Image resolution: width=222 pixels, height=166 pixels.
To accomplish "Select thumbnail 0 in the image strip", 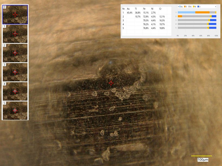I will coord(15,14).
